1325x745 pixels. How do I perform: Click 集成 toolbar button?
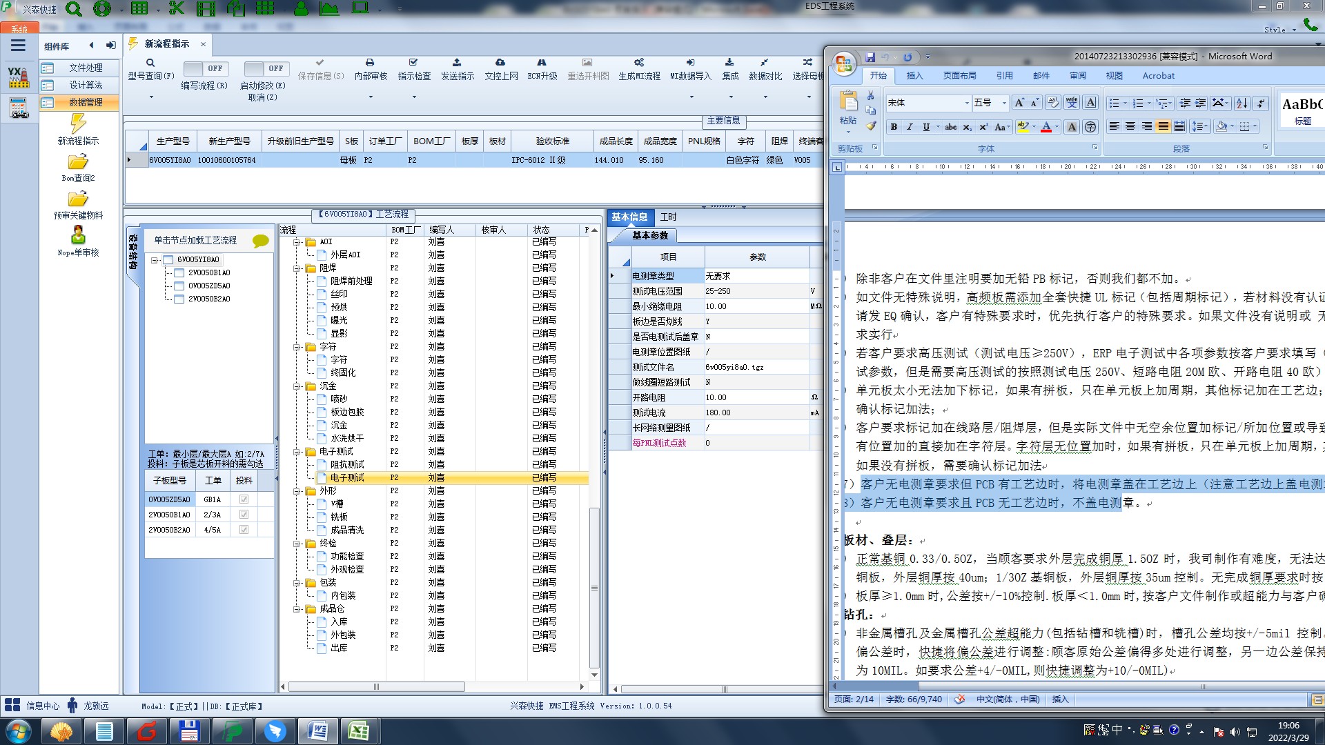click(x=730, y=69)
